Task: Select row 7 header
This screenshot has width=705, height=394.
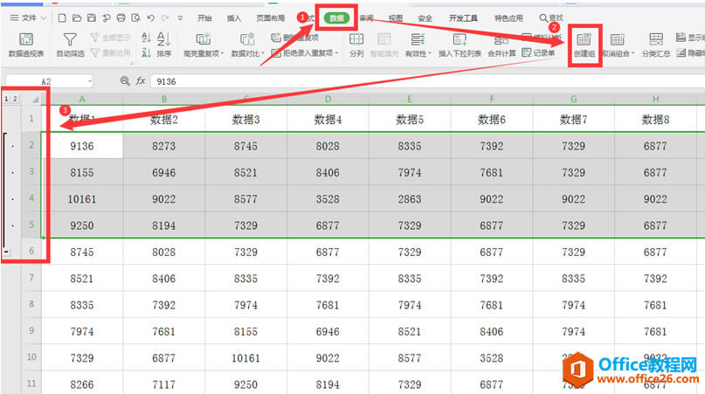Action: coord(31,278)
